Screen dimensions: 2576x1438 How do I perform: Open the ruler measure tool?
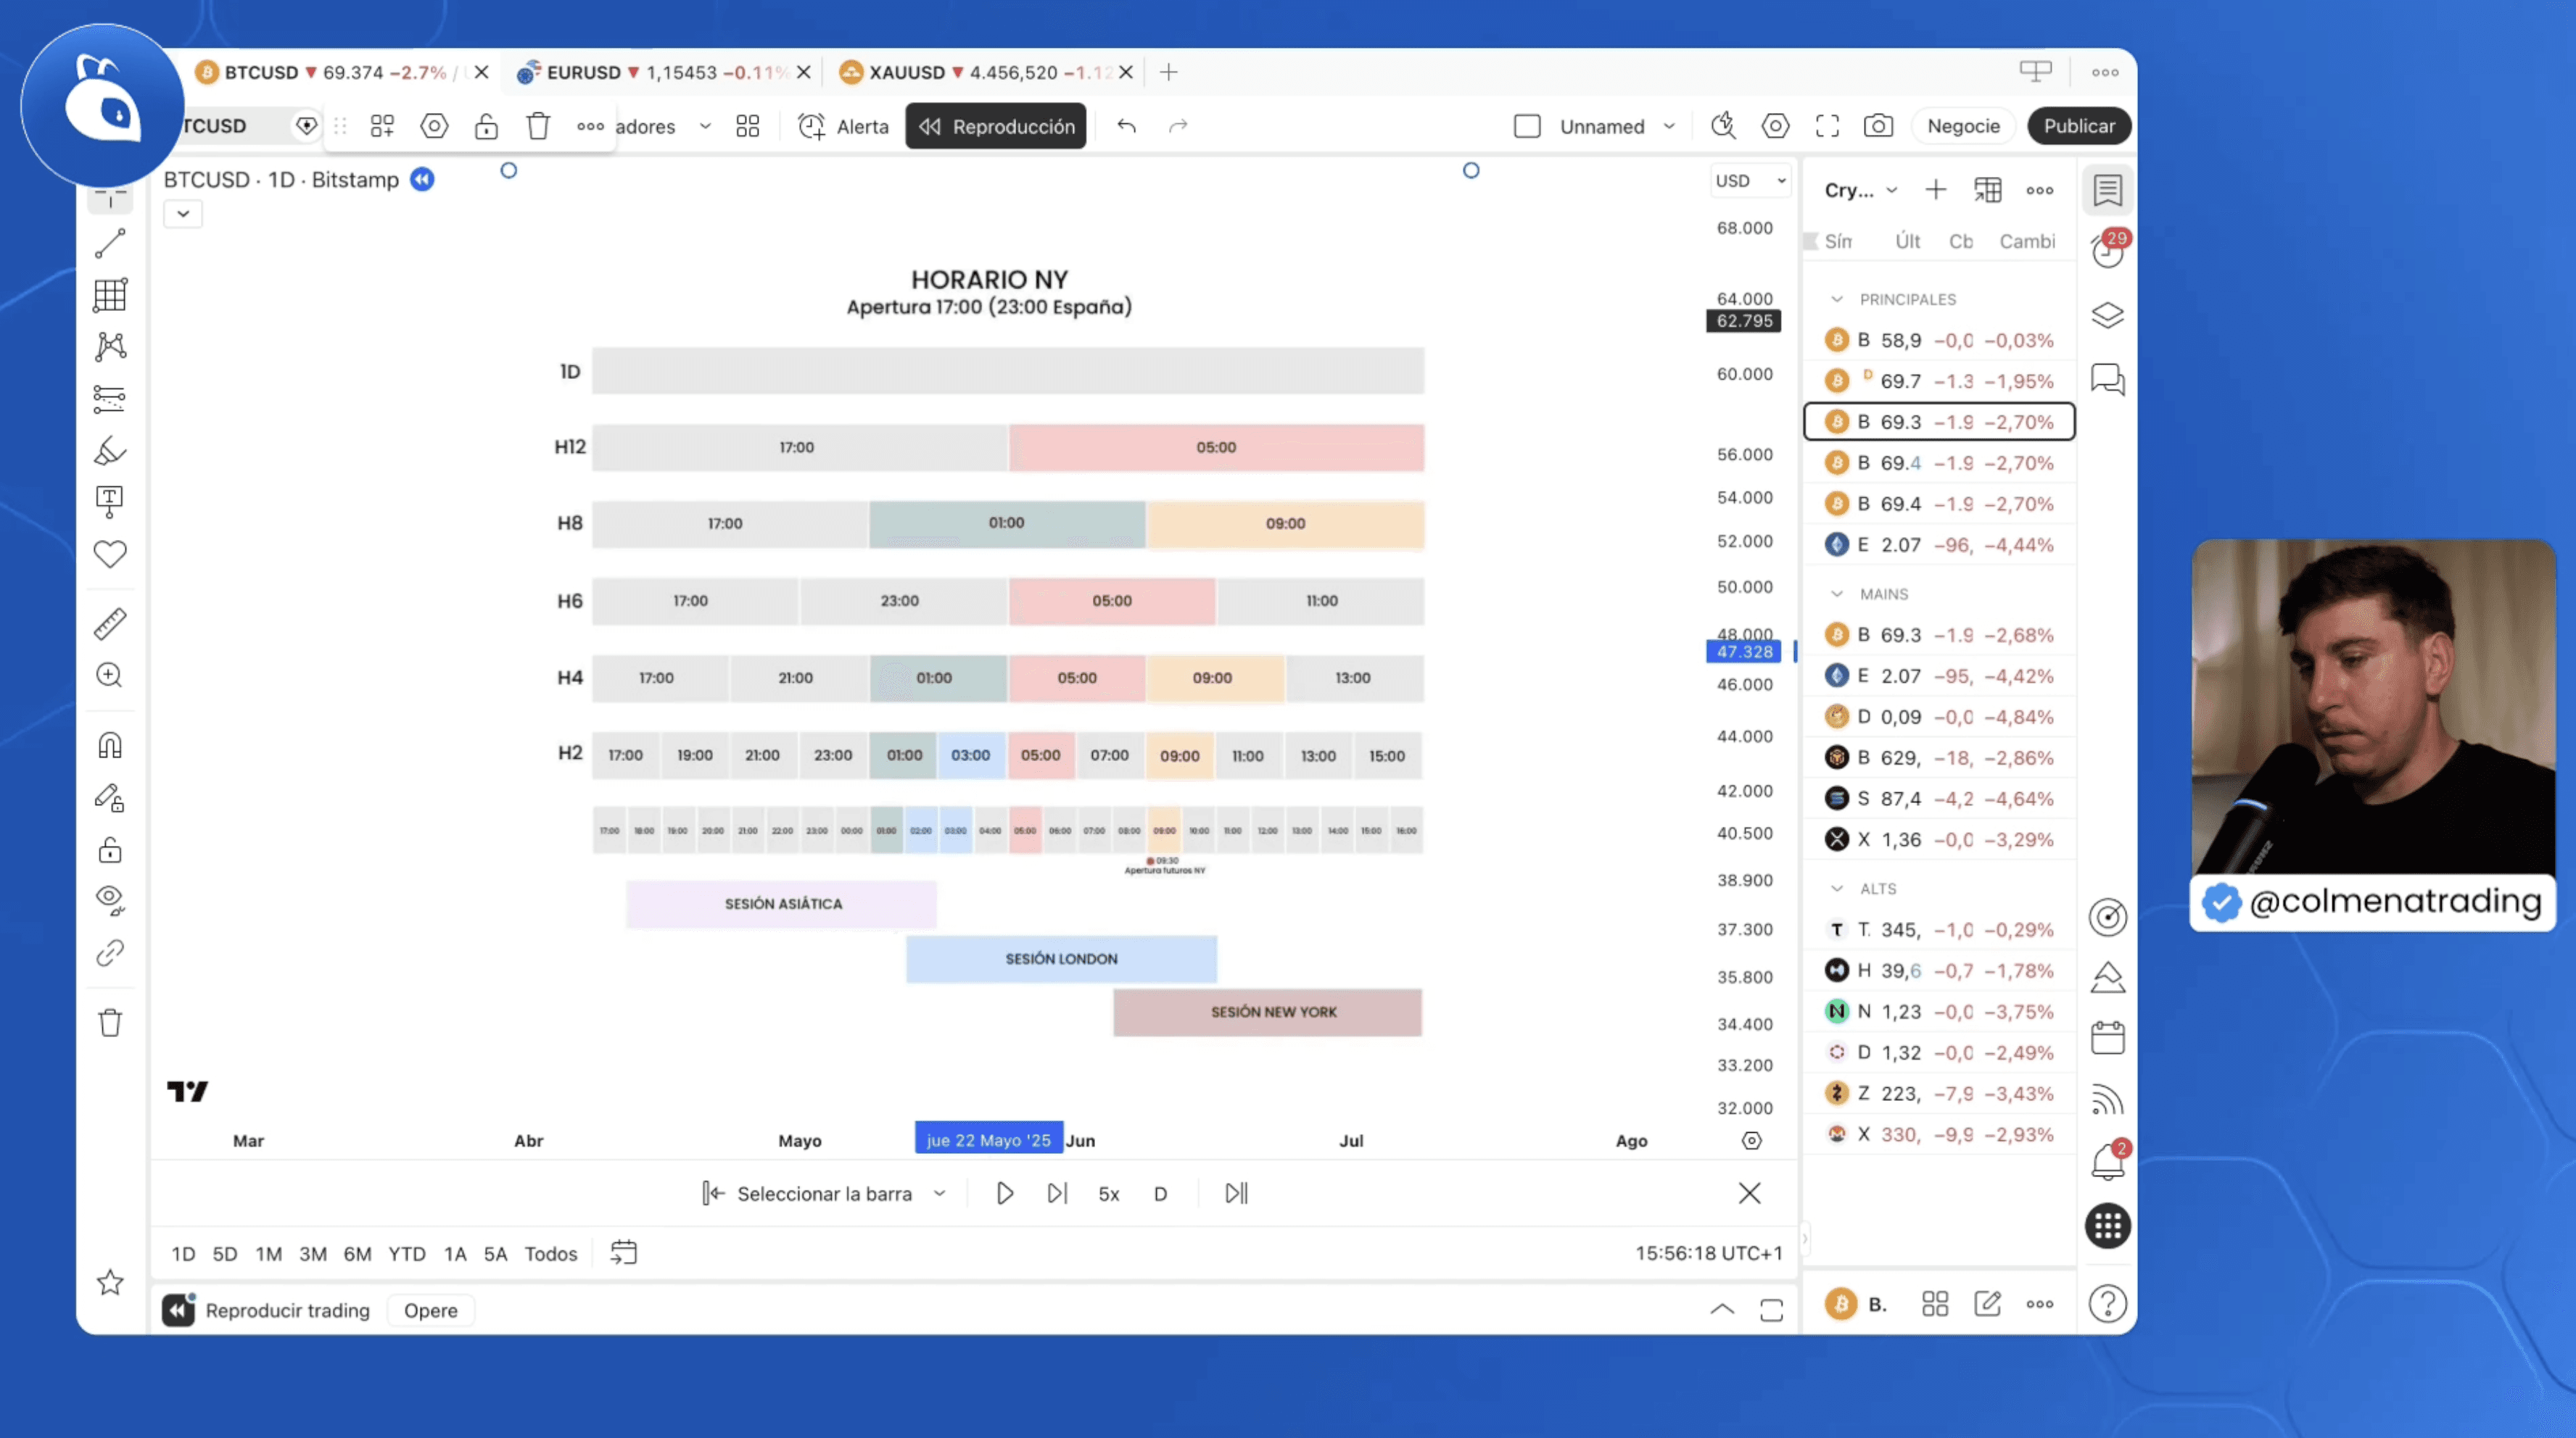tap(110, 623)
